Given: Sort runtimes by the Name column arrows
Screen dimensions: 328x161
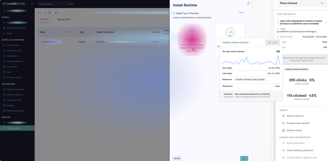Looking at the screenshot, I should tap(66, 32).
